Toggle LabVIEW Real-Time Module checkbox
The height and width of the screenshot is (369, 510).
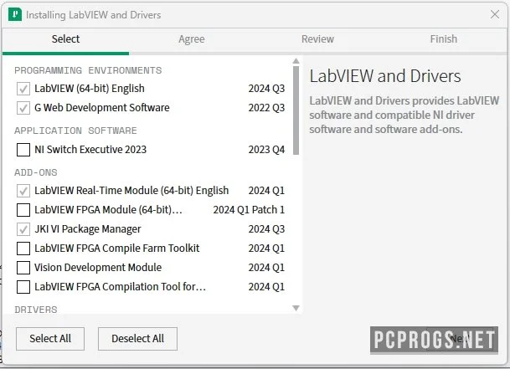point(23,191)
